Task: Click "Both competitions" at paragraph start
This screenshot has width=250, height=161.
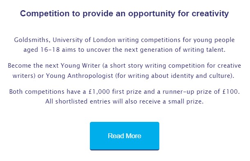Action: pyautogui.click(x=37, y=92)
